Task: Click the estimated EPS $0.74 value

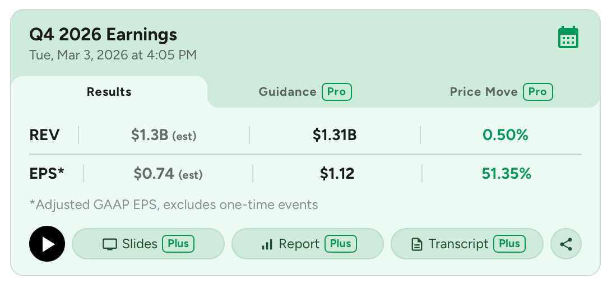Action: pos(154,174)
